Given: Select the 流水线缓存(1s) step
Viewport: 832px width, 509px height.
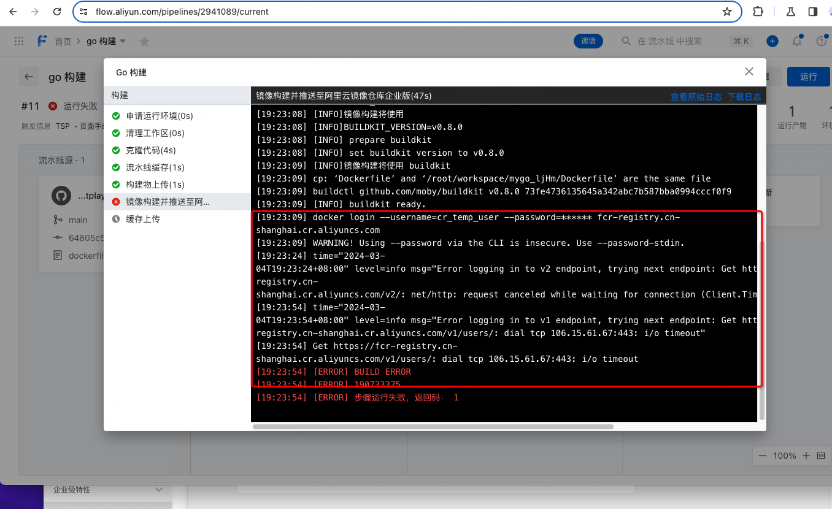Looking at the screenshot, I should pyautogui.click(x=177, y=167).
